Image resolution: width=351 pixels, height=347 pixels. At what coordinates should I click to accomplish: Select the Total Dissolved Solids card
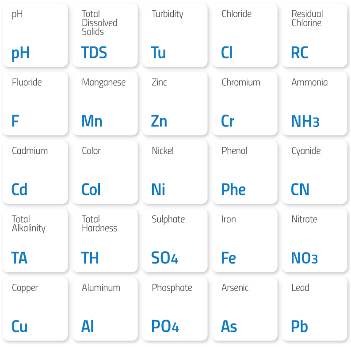coord(105,35)
